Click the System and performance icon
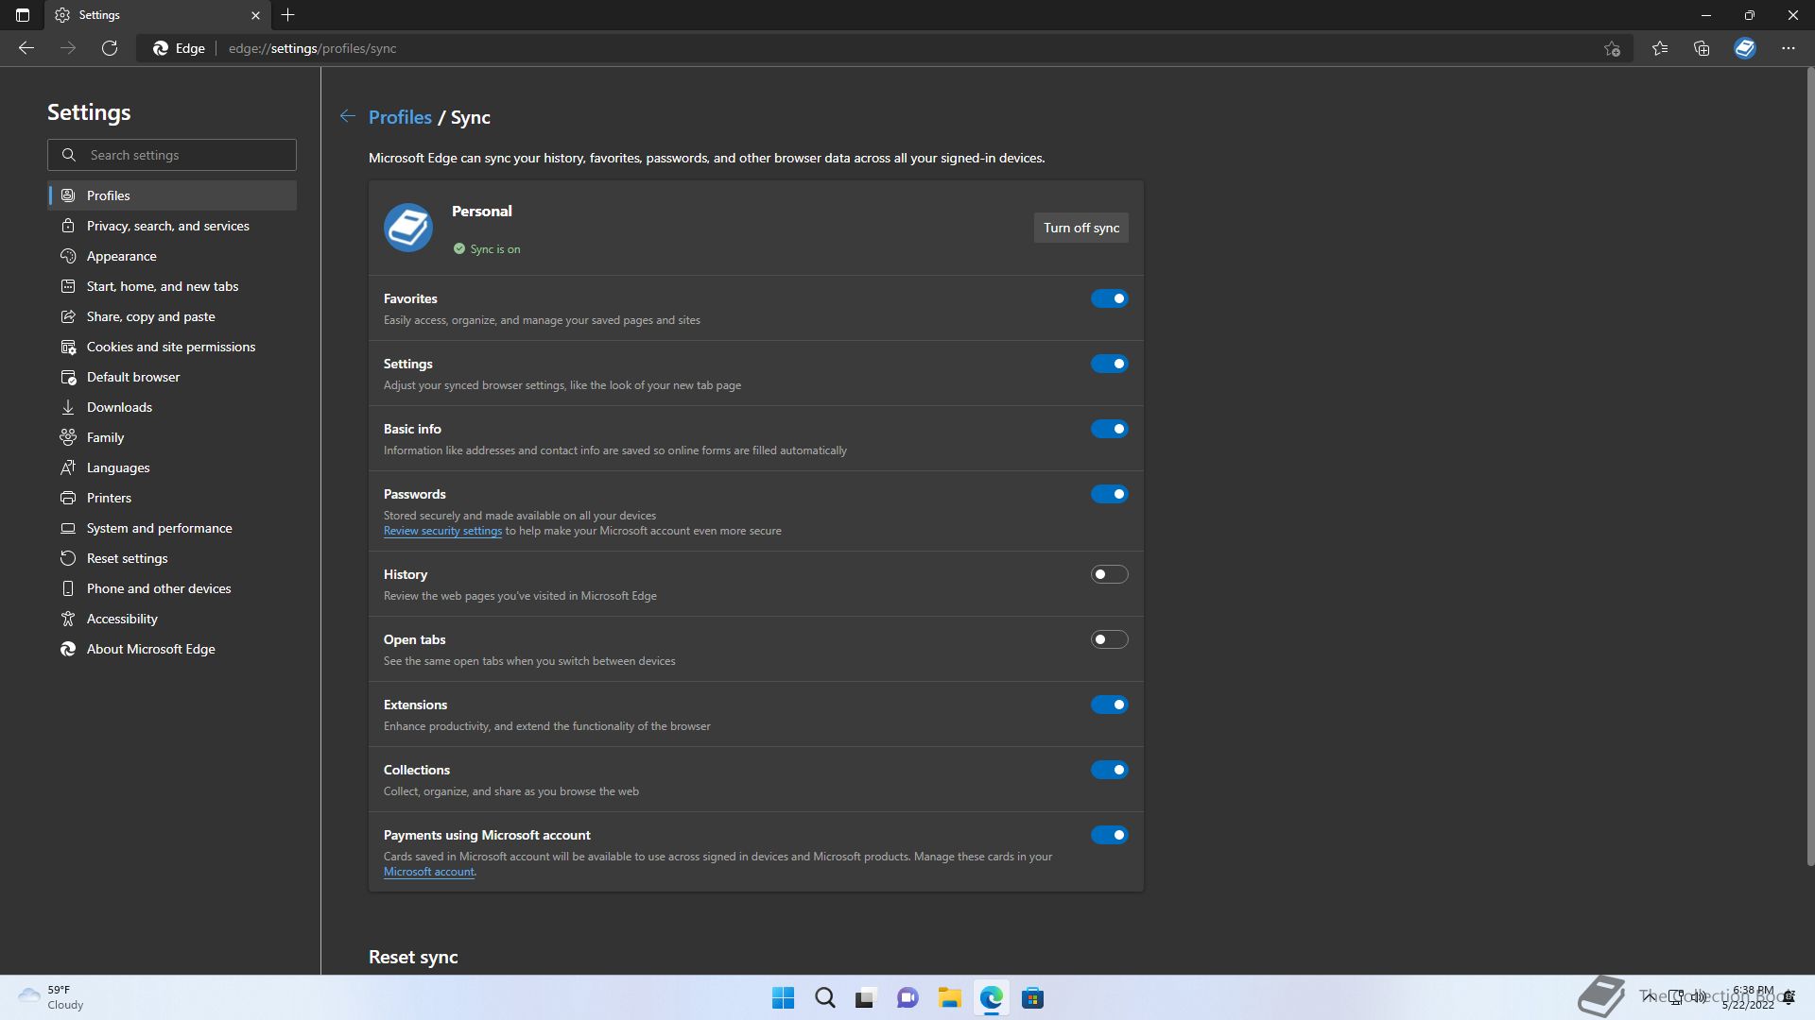The width and height of the screenshot is (1815, 1020). 68,528
